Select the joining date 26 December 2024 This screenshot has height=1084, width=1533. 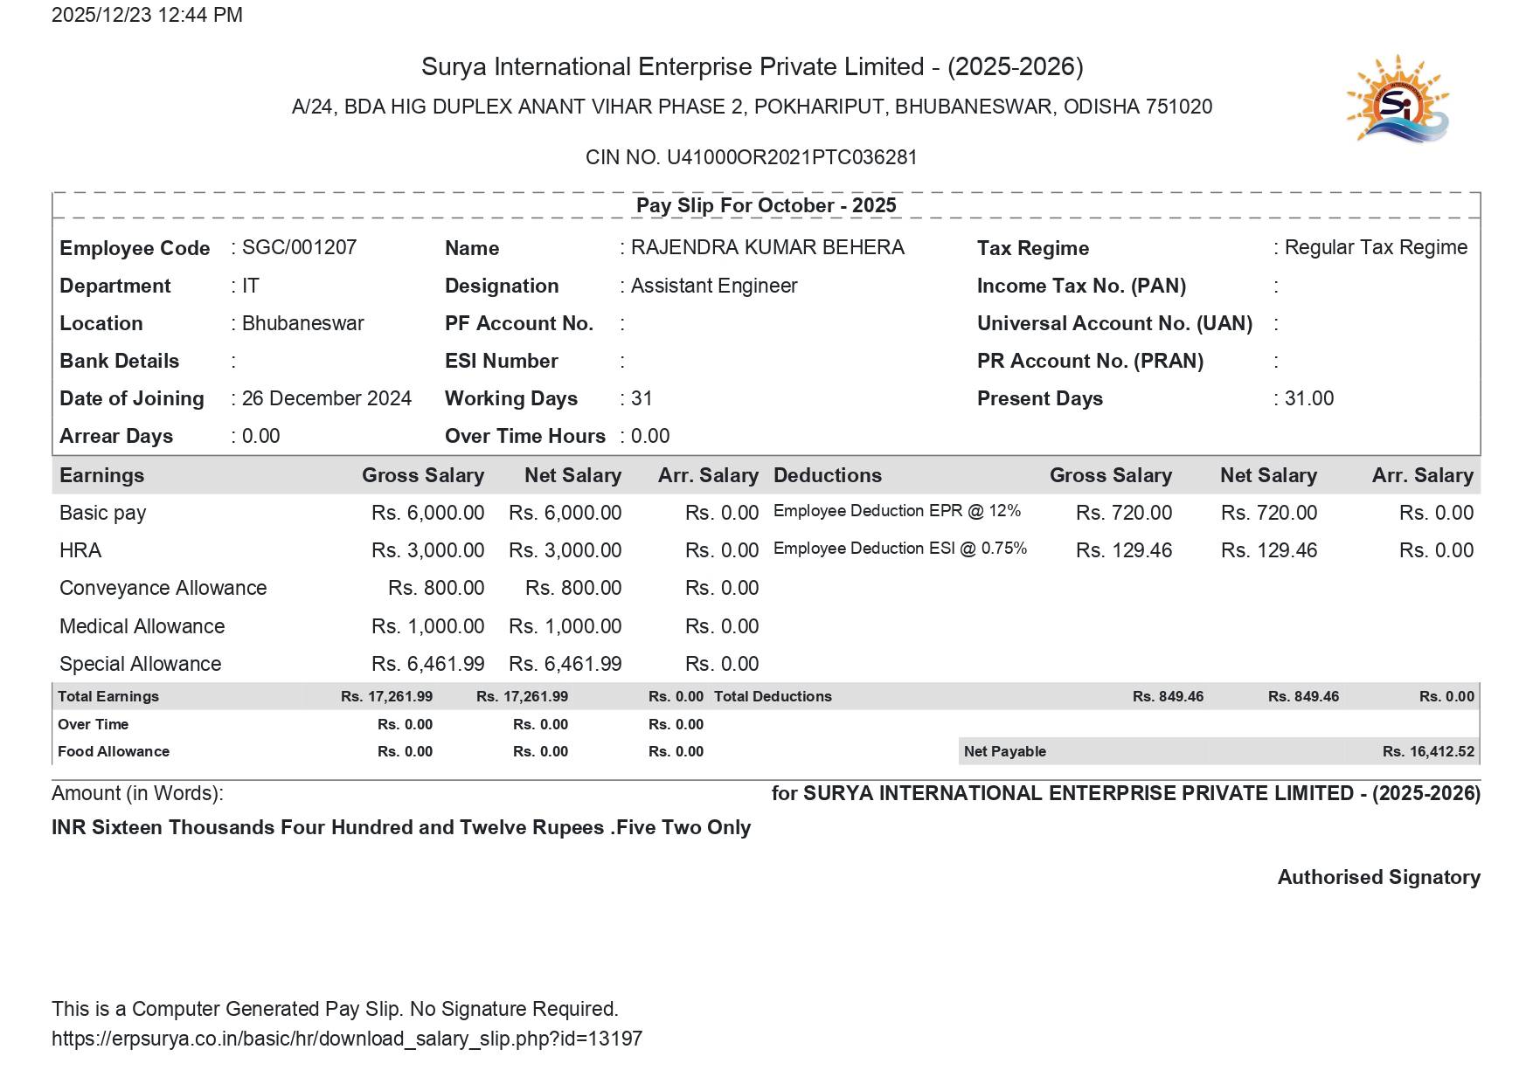(327, 398)
